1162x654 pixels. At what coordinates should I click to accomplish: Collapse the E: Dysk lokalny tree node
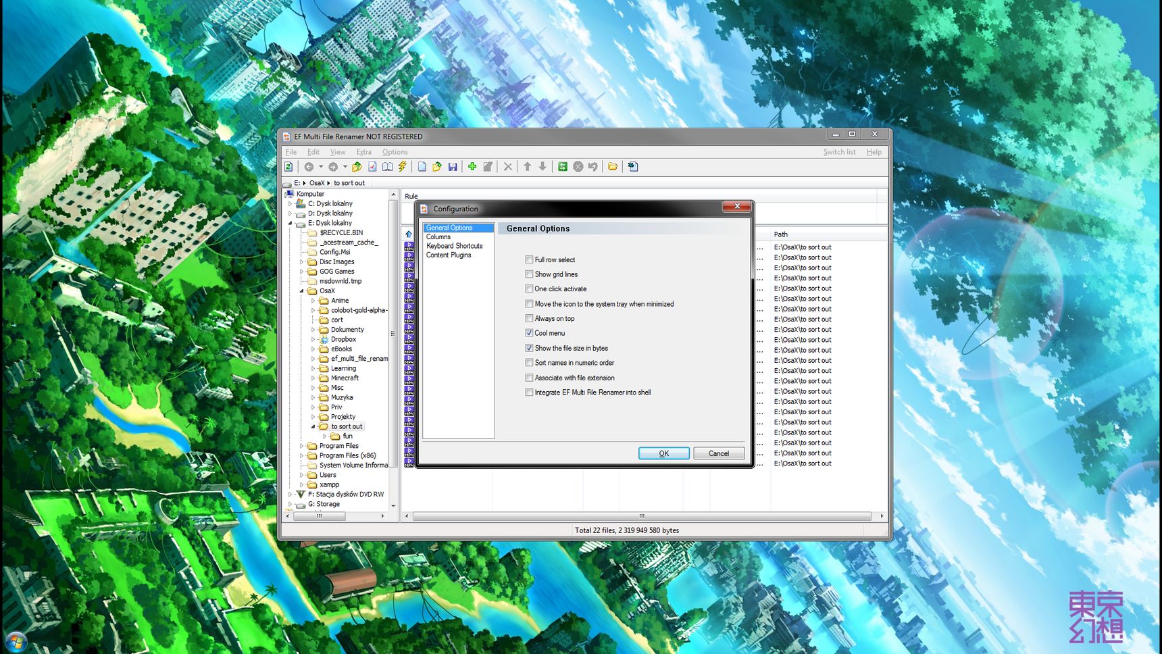point(290,223)
